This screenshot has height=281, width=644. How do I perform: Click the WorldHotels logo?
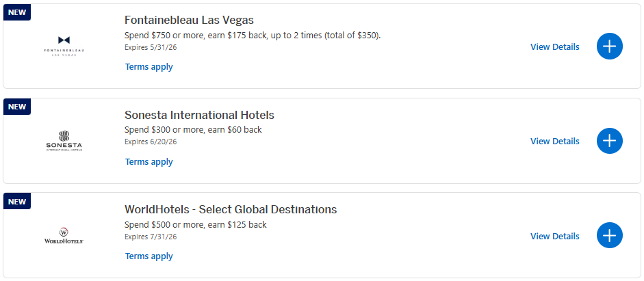coord(64,236)
